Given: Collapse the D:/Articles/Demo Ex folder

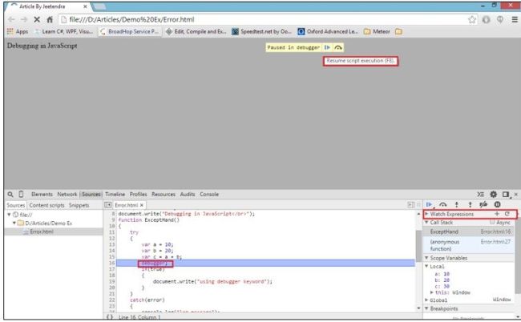Looking at the screenshot, I should pos(14,223).
